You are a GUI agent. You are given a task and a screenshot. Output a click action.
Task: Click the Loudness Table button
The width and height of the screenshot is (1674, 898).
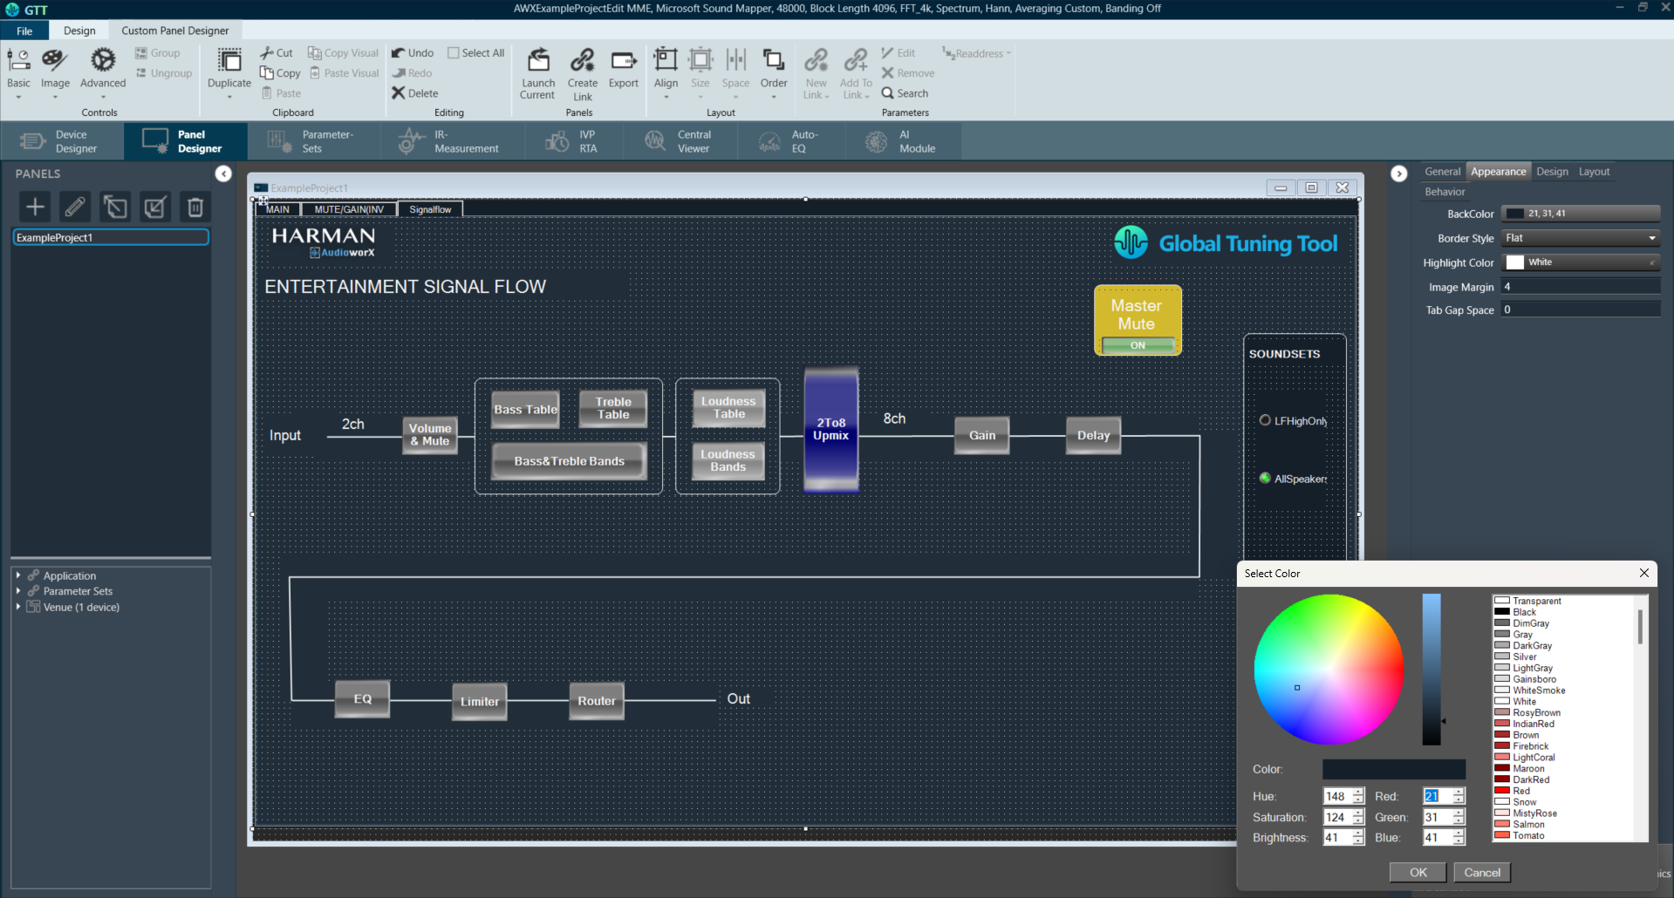click(728, 408)
